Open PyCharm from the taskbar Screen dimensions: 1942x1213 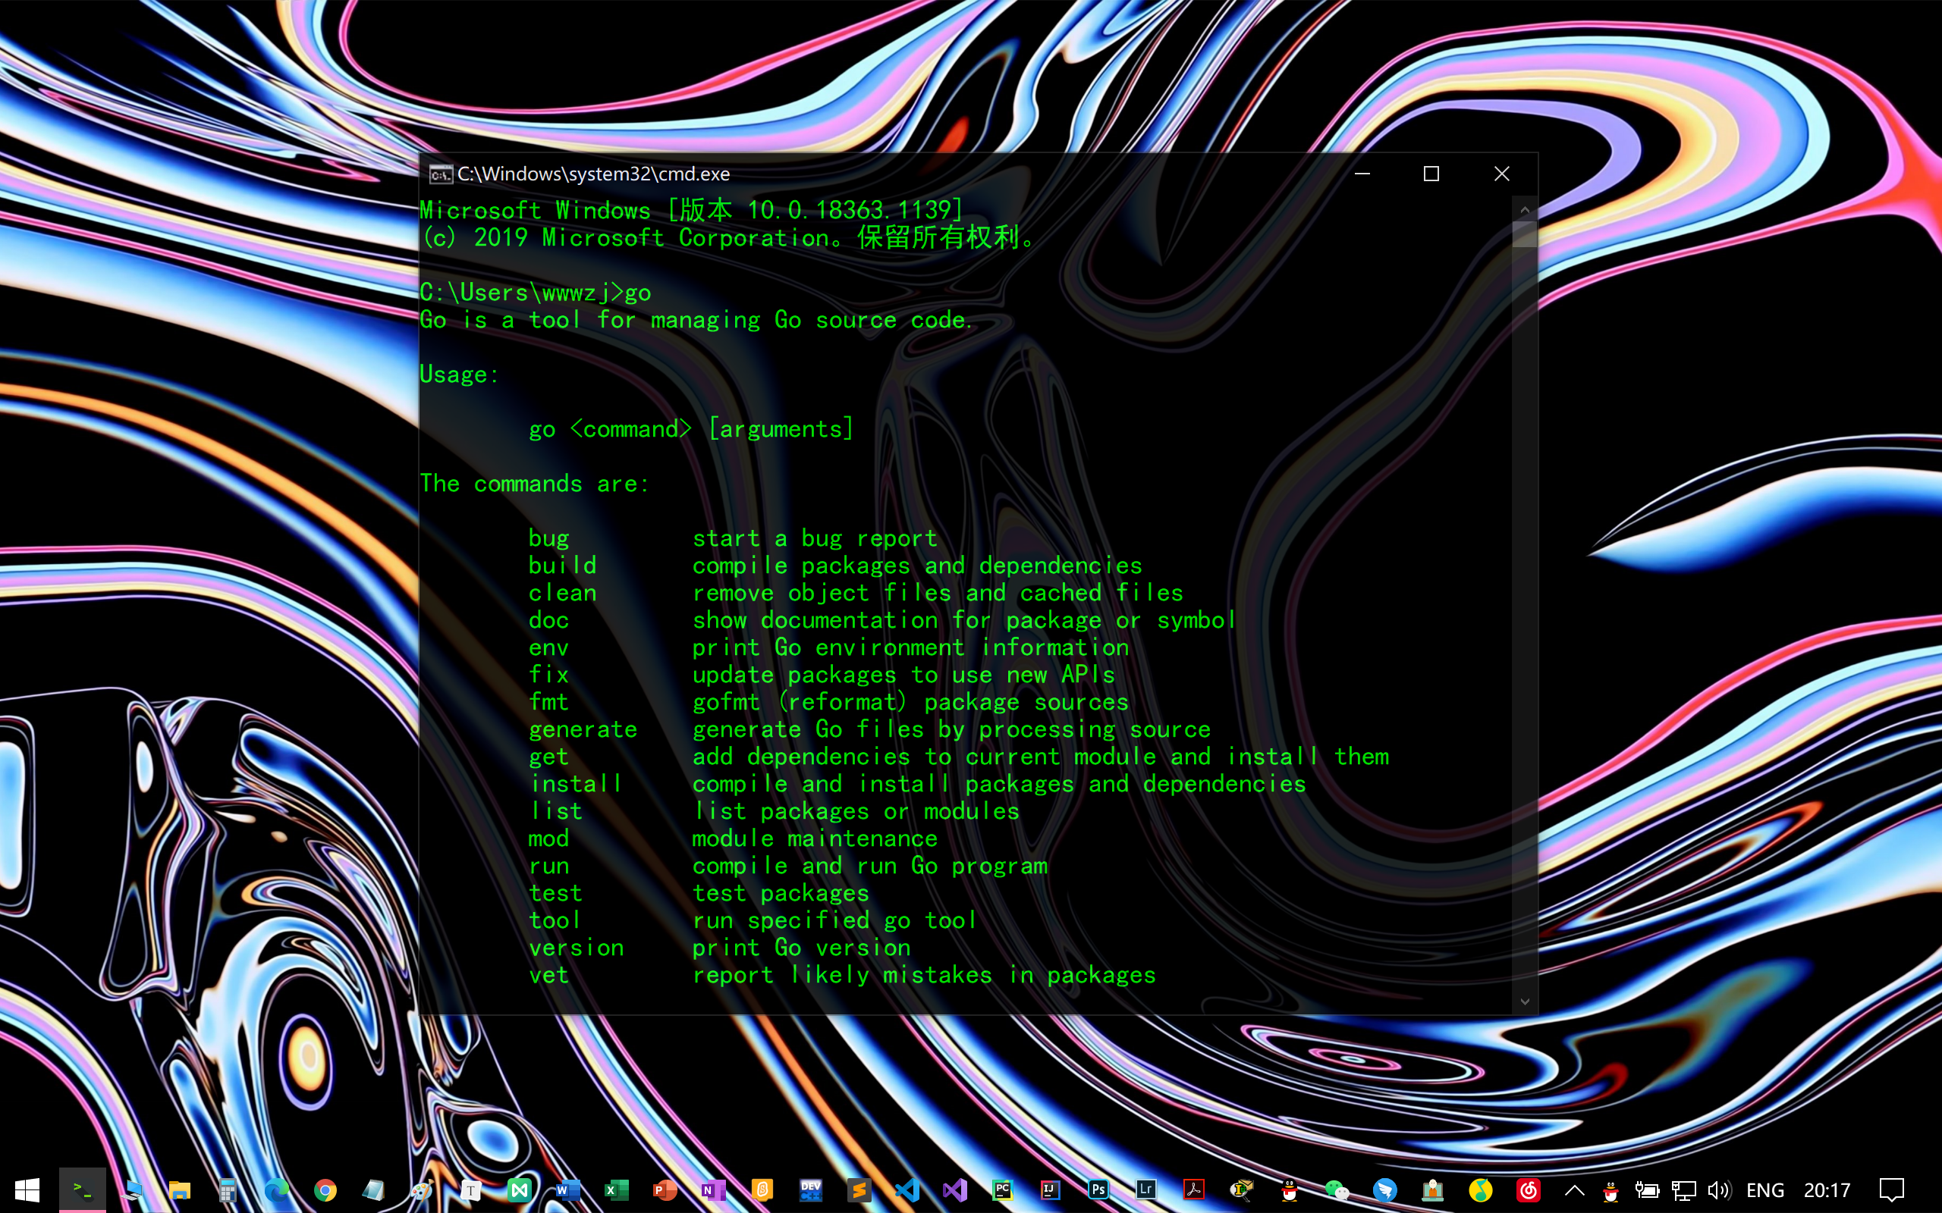[1002, 1189]
